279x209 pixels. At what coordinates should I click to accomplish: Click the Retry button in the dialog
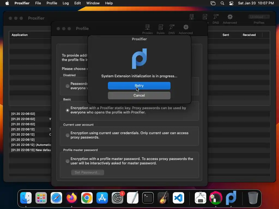[x=139, y=86]
